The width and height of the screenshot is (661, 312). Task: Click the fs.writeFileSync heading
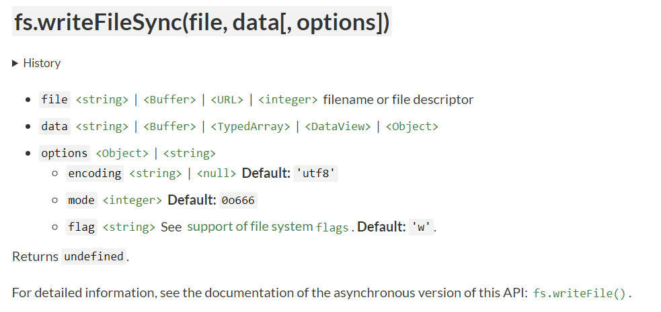pos(202,23)
